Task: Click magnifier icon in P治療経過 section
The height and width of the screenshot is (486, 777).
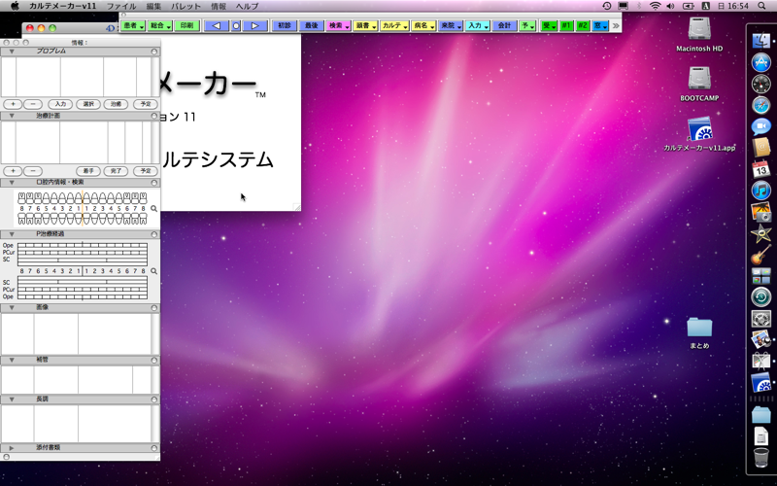Action: coord(153,271)
